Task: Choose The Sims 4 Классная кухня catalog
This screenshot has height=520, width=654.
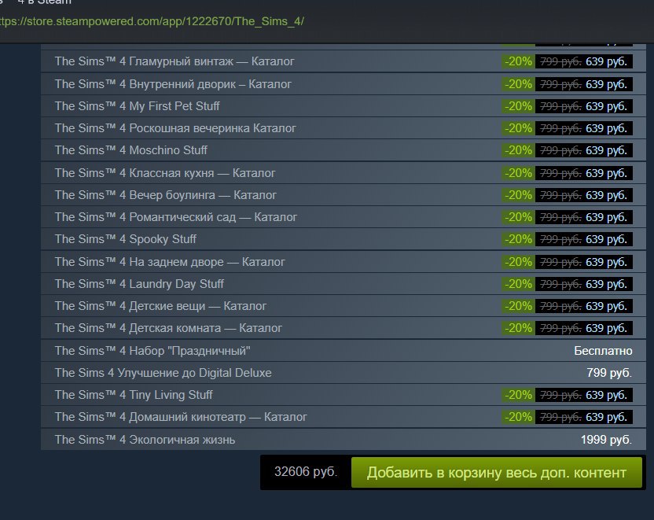Action: point(344,173)
